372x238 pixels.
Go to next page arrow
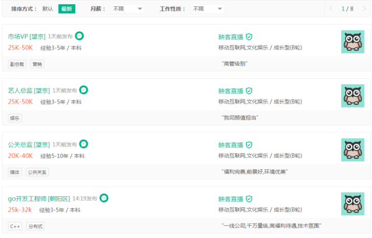(363, 9)
